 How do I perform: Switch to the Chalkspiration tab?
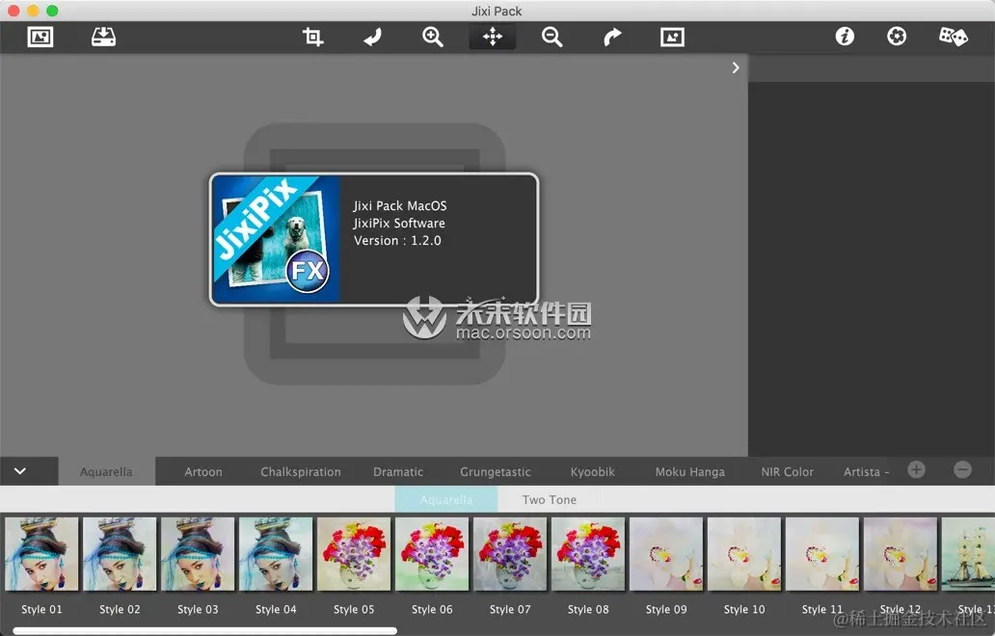[x=301, y=472]
